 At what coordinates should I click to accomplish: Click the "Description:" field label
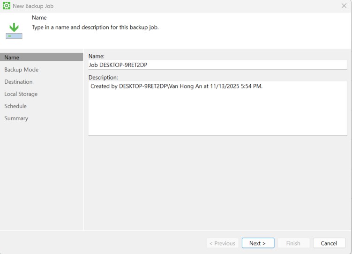pos(103,77)
